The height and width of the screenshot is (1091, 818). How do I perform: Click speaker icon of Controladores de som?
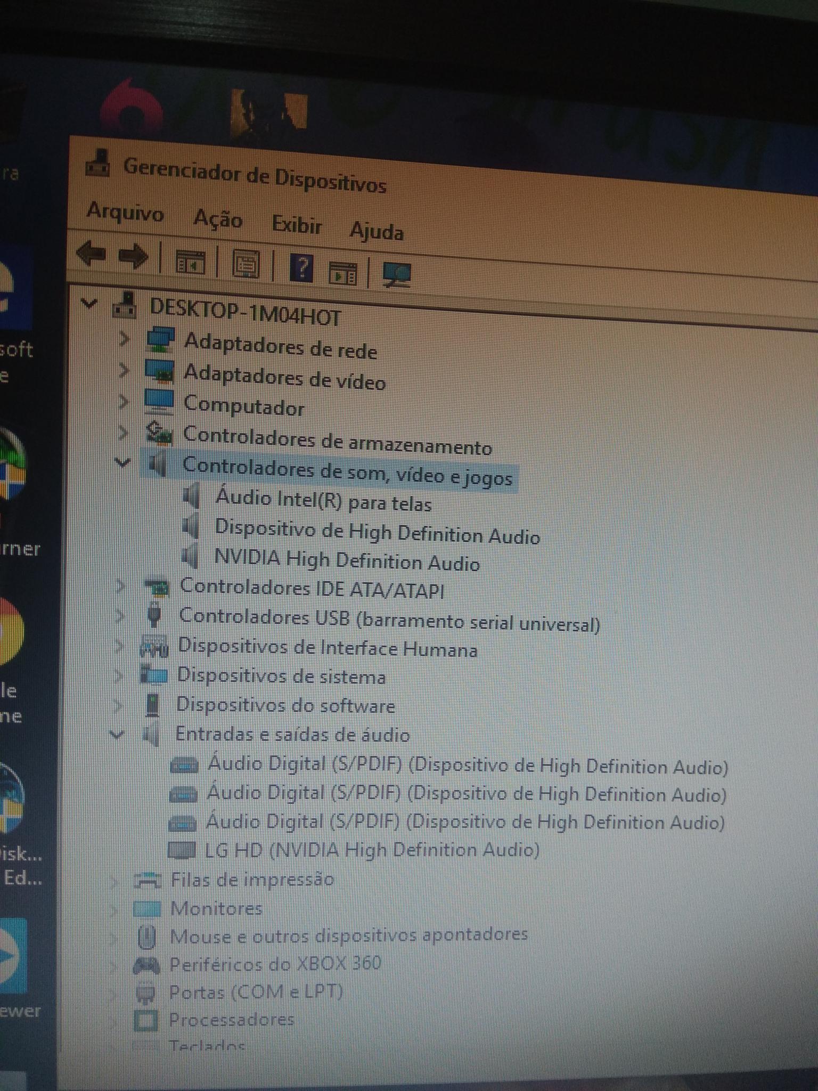[158, 464]
